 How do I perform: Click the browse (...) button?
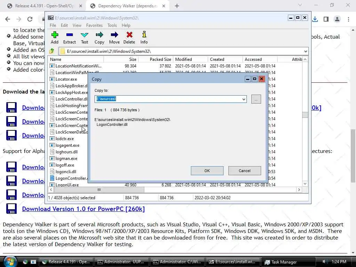coord(256,99)
